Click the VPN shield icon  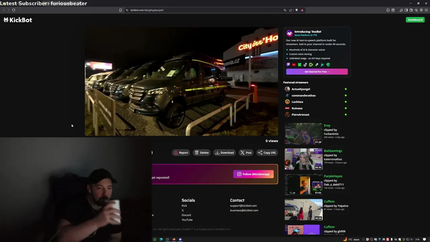click(x=421, y=10)
